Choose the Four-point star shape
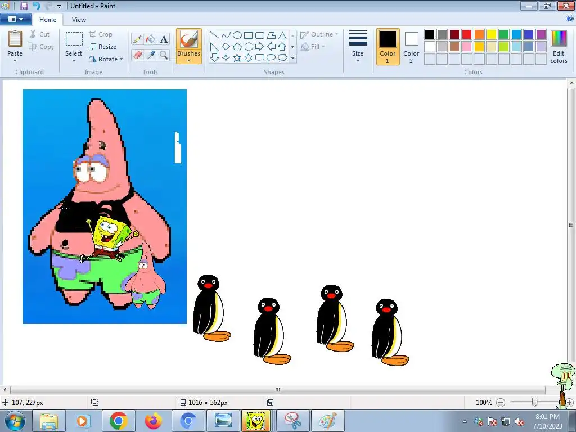Screen dimensions: 576x432 pyautogui.click(x=226, y=58)
